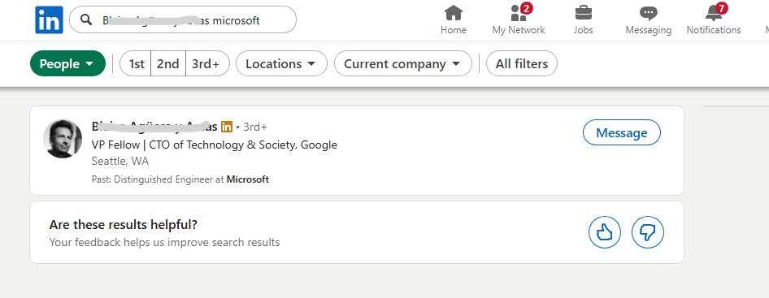Click the thumbs down feedback icon
The height and width of the screenshot is (298, 769).
point(648,232)
